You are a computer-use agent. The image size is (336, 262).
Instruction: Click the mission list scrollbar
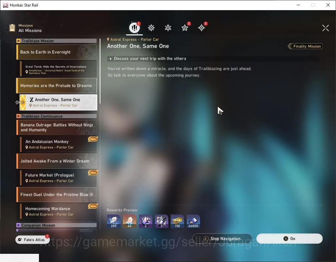click(100, 71)
